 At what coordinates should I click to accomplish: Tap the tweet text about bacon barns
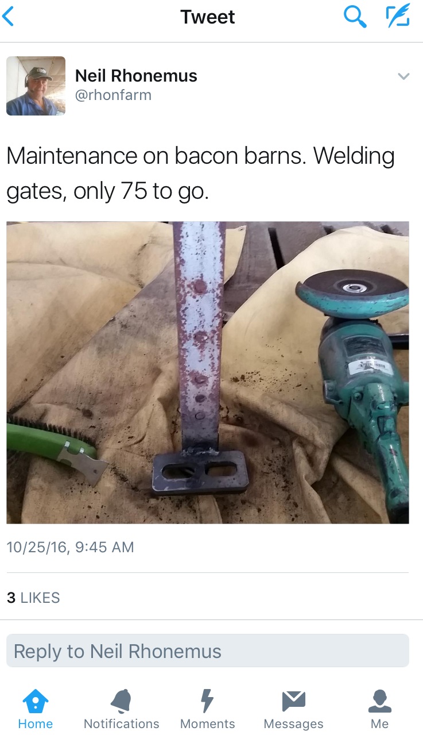[x=200, y=173]
